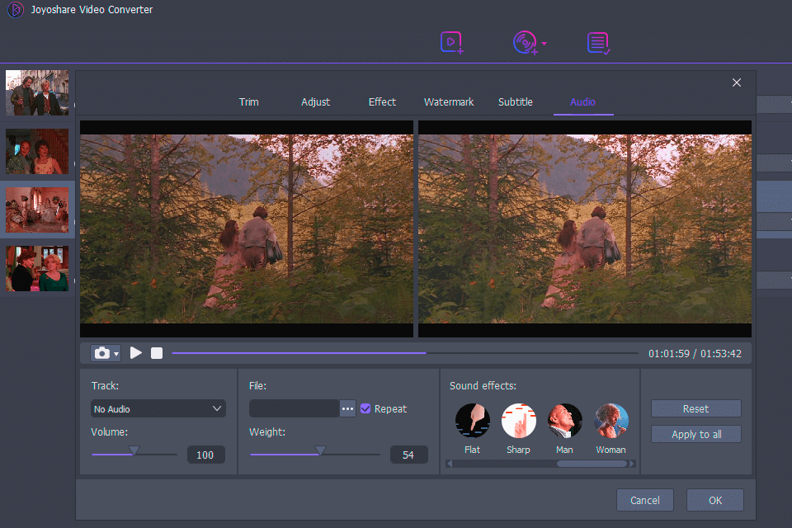792x528 pixels.
Task: Expand the No Audio track dropdown
Action: point(158,408)
